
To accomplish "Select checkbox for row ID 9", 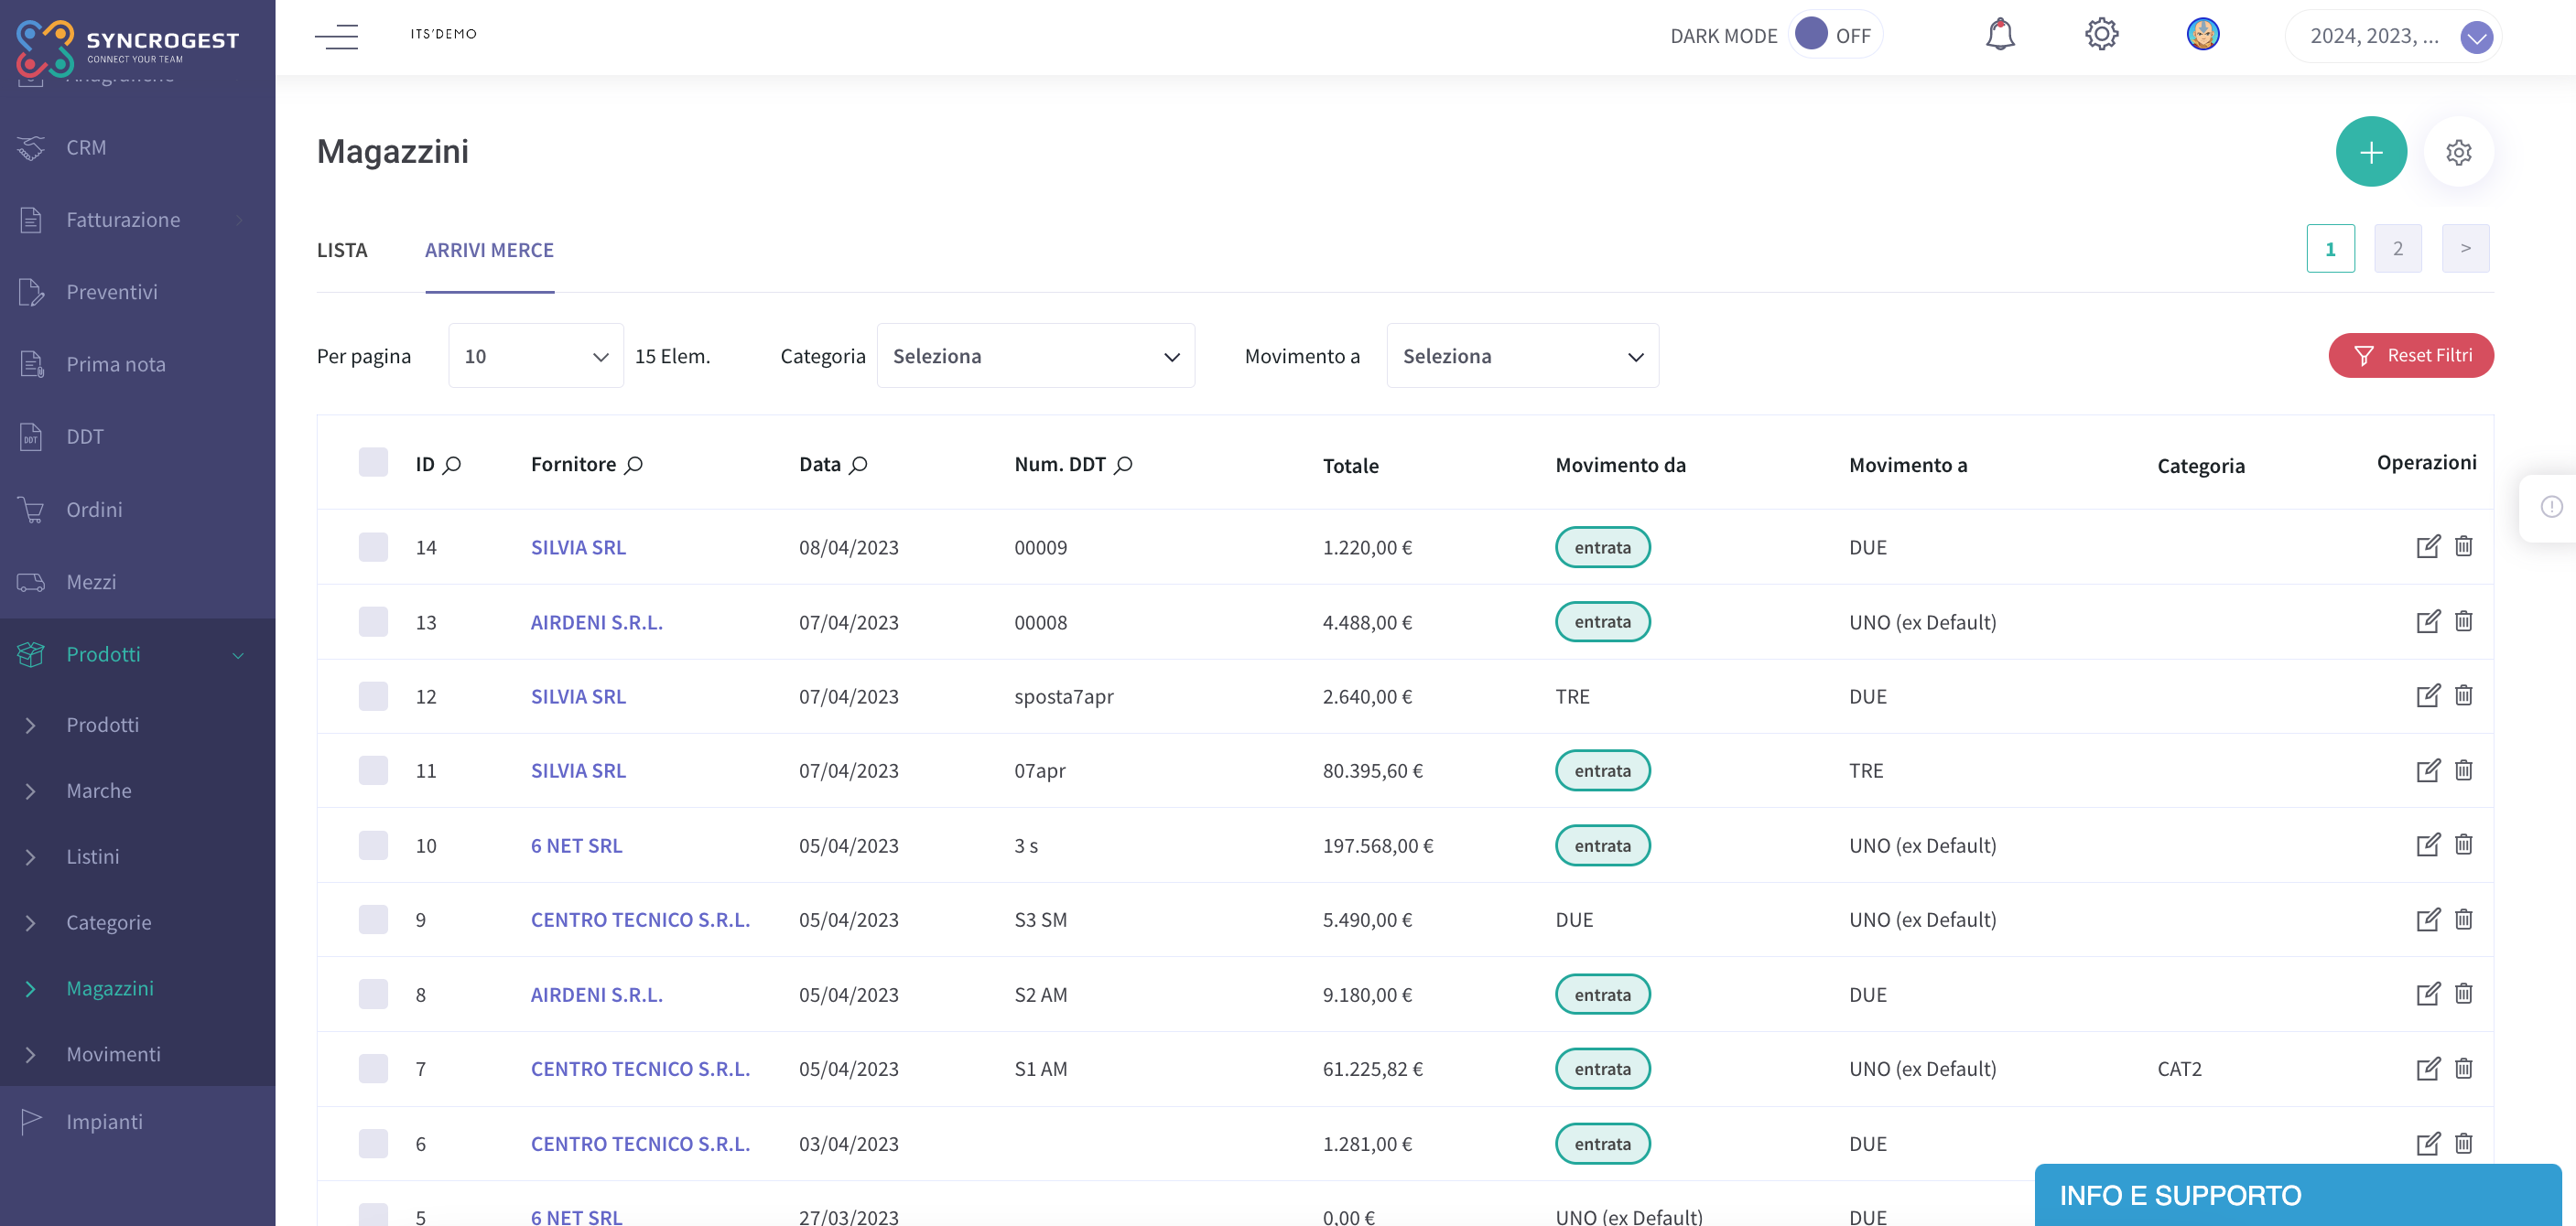I will pyautogui.click(x=373, y=919).
